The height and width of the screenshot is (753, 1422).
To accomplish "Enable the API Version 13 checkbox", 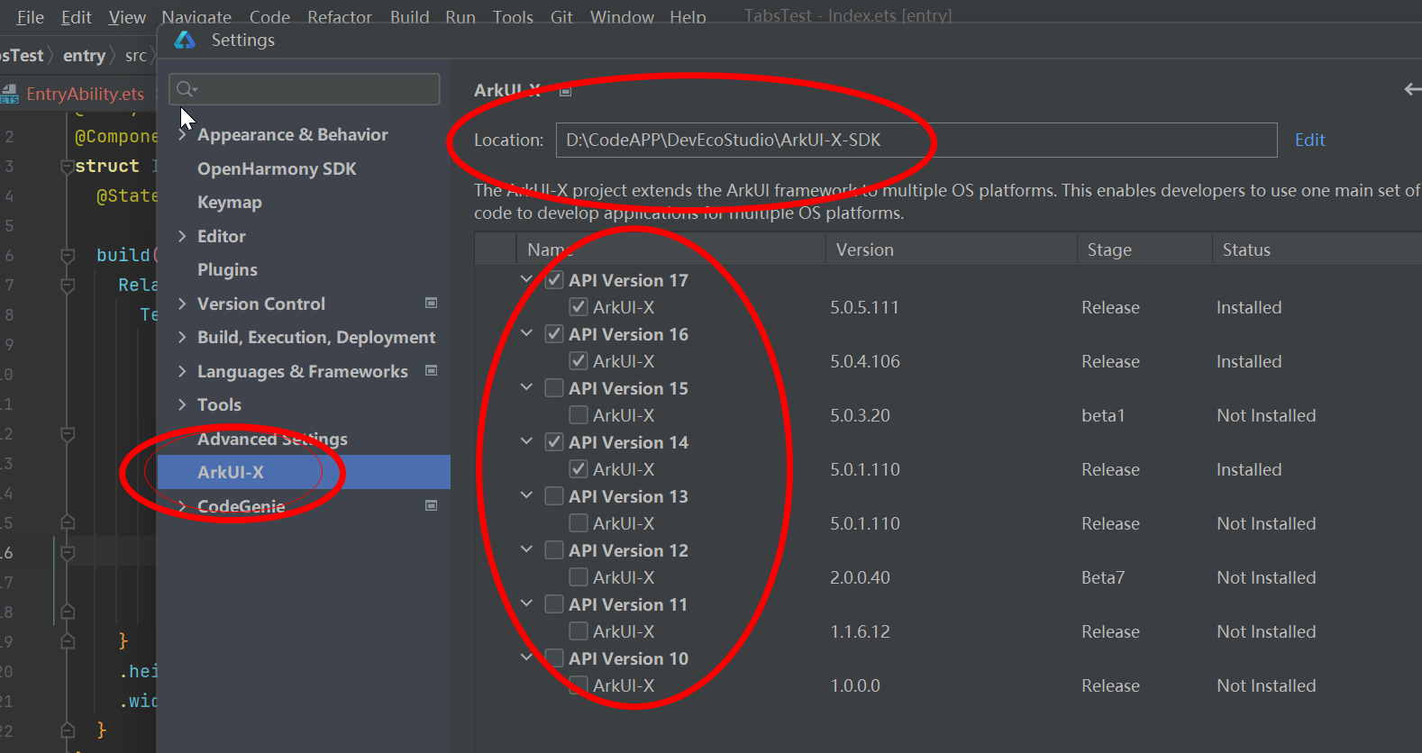I will pos(554,496).
